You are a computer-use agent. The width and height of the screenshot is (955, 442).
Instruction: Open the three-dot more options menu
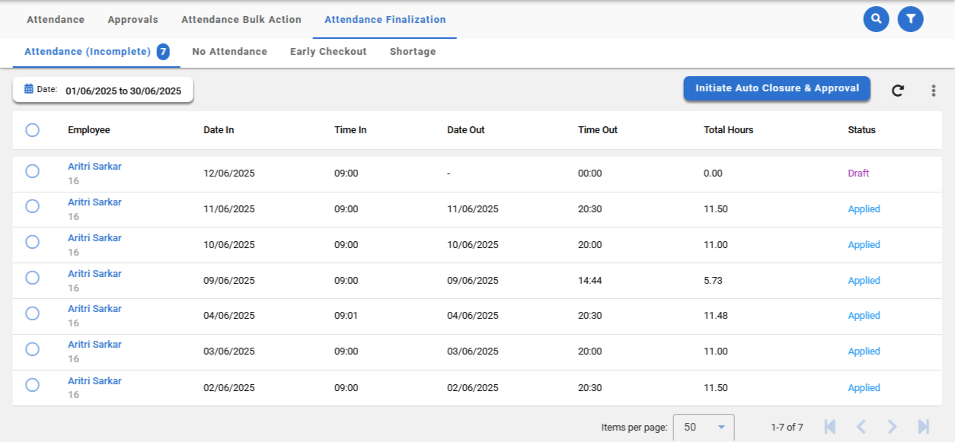tap(934, 91)
